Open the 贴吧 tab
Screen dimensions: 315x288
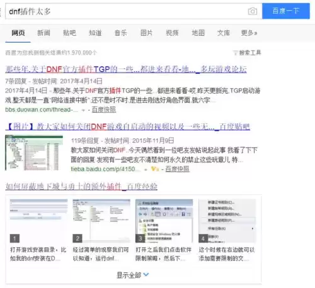[69, 33]
